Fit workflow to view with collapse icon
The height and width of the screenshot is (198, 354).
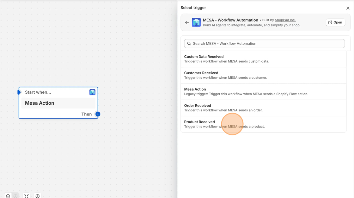pyautogui.click(x=27, y=196)
